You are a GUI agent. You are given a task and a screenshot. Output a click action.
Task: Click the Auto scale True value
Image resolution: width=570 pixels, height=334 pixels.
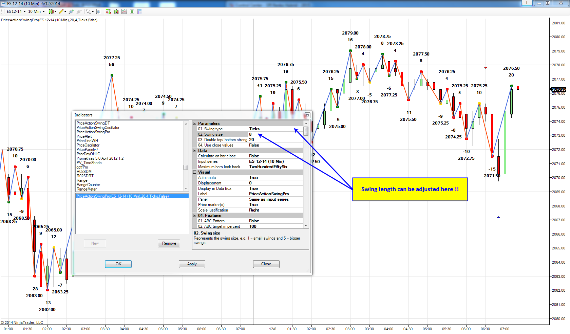[275, 178]
